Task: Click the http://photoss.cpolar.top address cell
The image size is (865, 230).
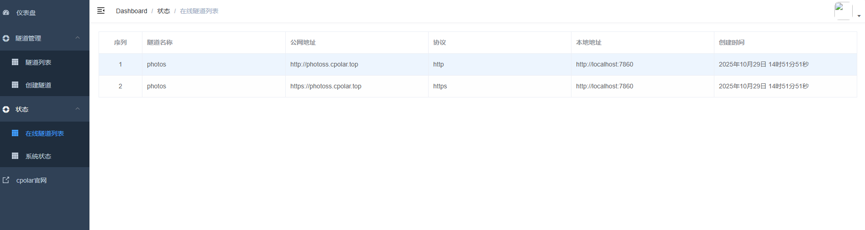Action: [x=324, y=64]
